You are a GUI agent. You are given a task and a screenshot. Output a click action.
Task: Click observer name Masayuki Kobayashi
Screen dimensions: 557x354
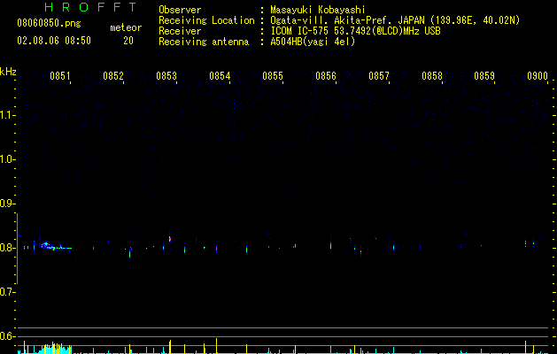point(318,10)
